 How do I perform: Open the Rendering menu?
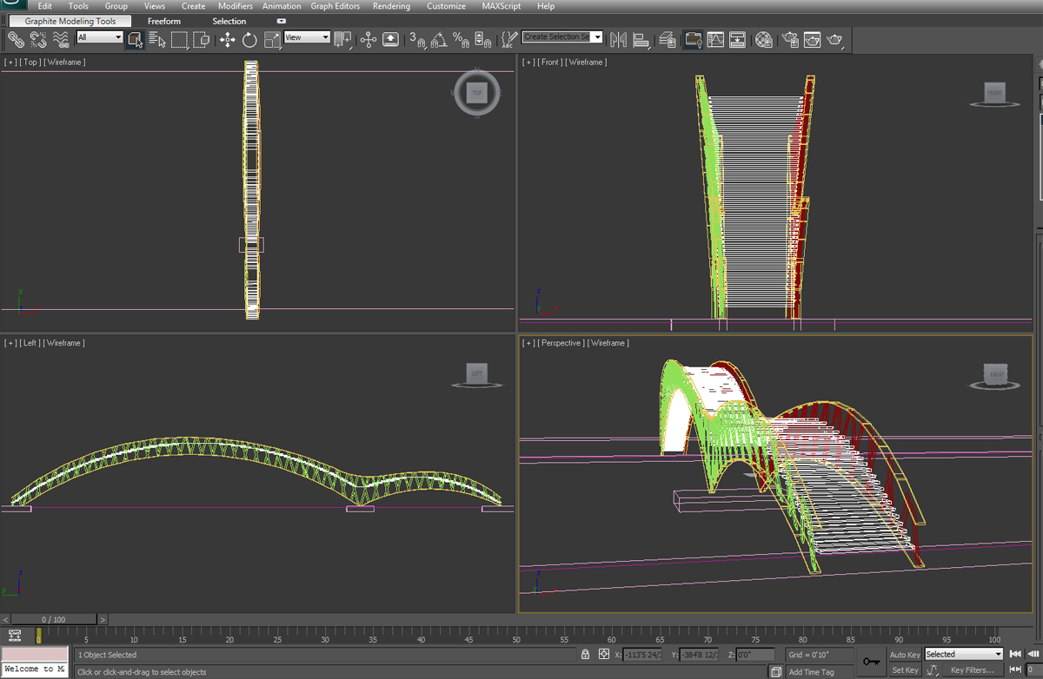coord(391,6)
